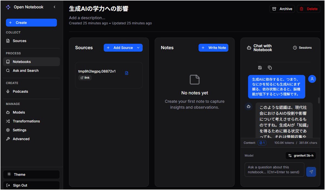Open the Transformations page
Viewport: 325px width, 190px height.
click(x=31, y=121)
